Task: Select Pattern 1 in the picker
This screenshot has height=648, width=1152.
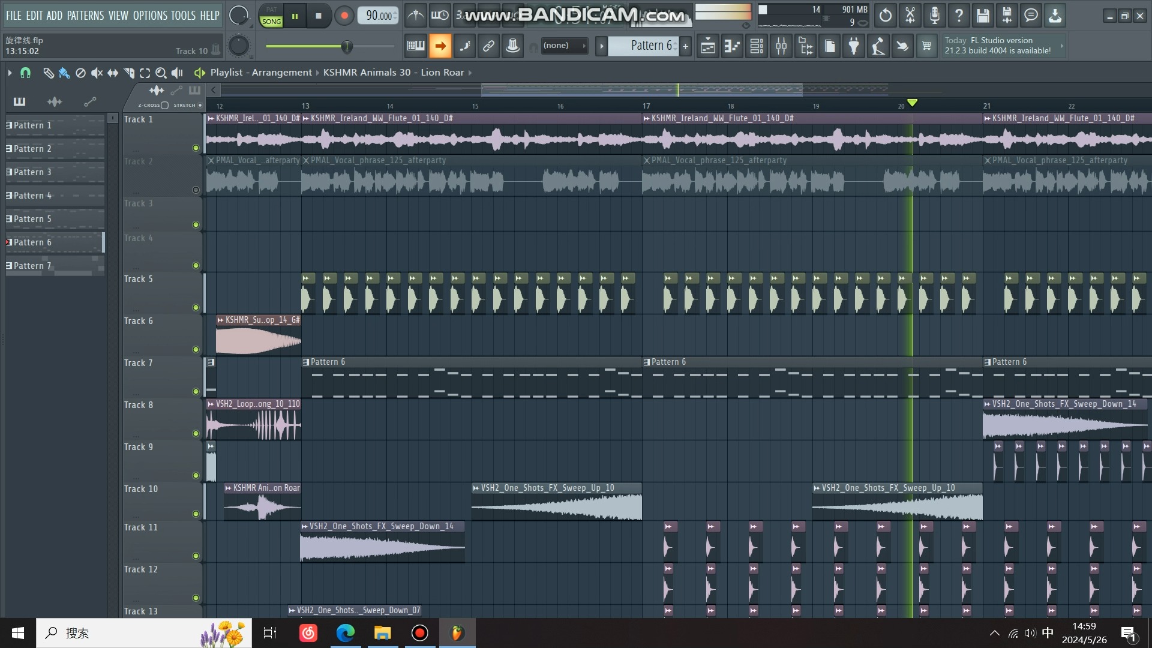Action: 54,125
